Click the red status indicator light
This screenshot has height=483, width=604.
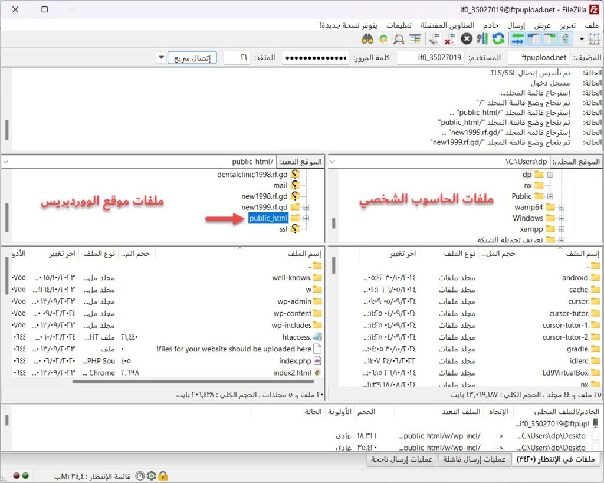(x=17, y=476)
